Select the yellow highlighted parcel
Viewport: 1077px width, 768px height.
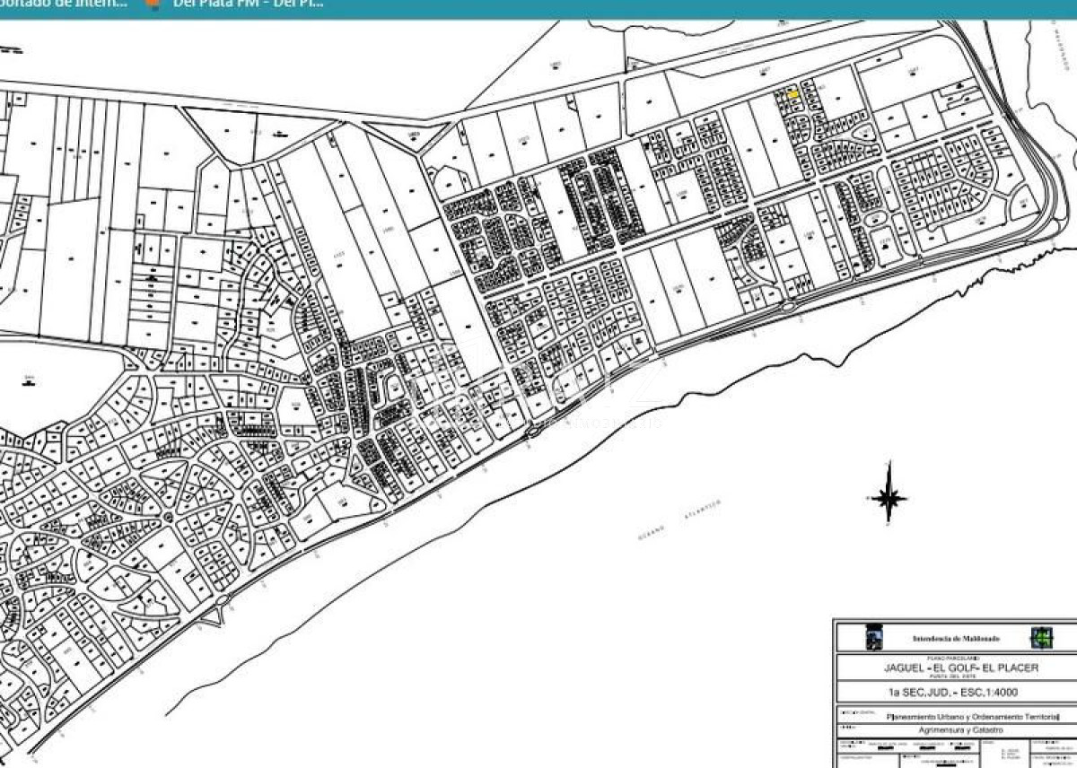point(793,93)
